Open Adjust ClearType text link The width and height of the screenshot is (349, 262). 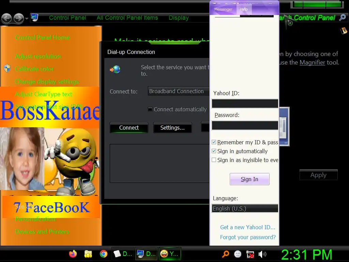(x=44, y=94)
